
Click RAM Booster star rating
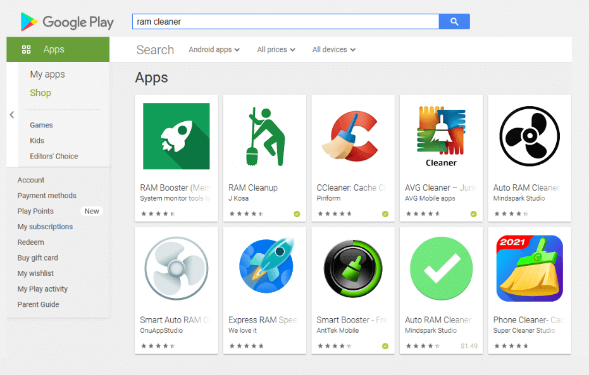point(158,214)
